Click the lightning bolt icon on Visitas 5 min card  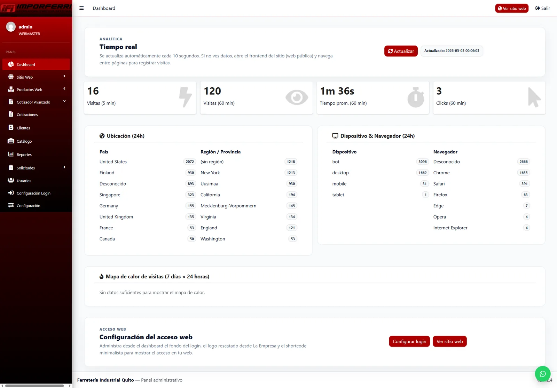tap(185, 97)
